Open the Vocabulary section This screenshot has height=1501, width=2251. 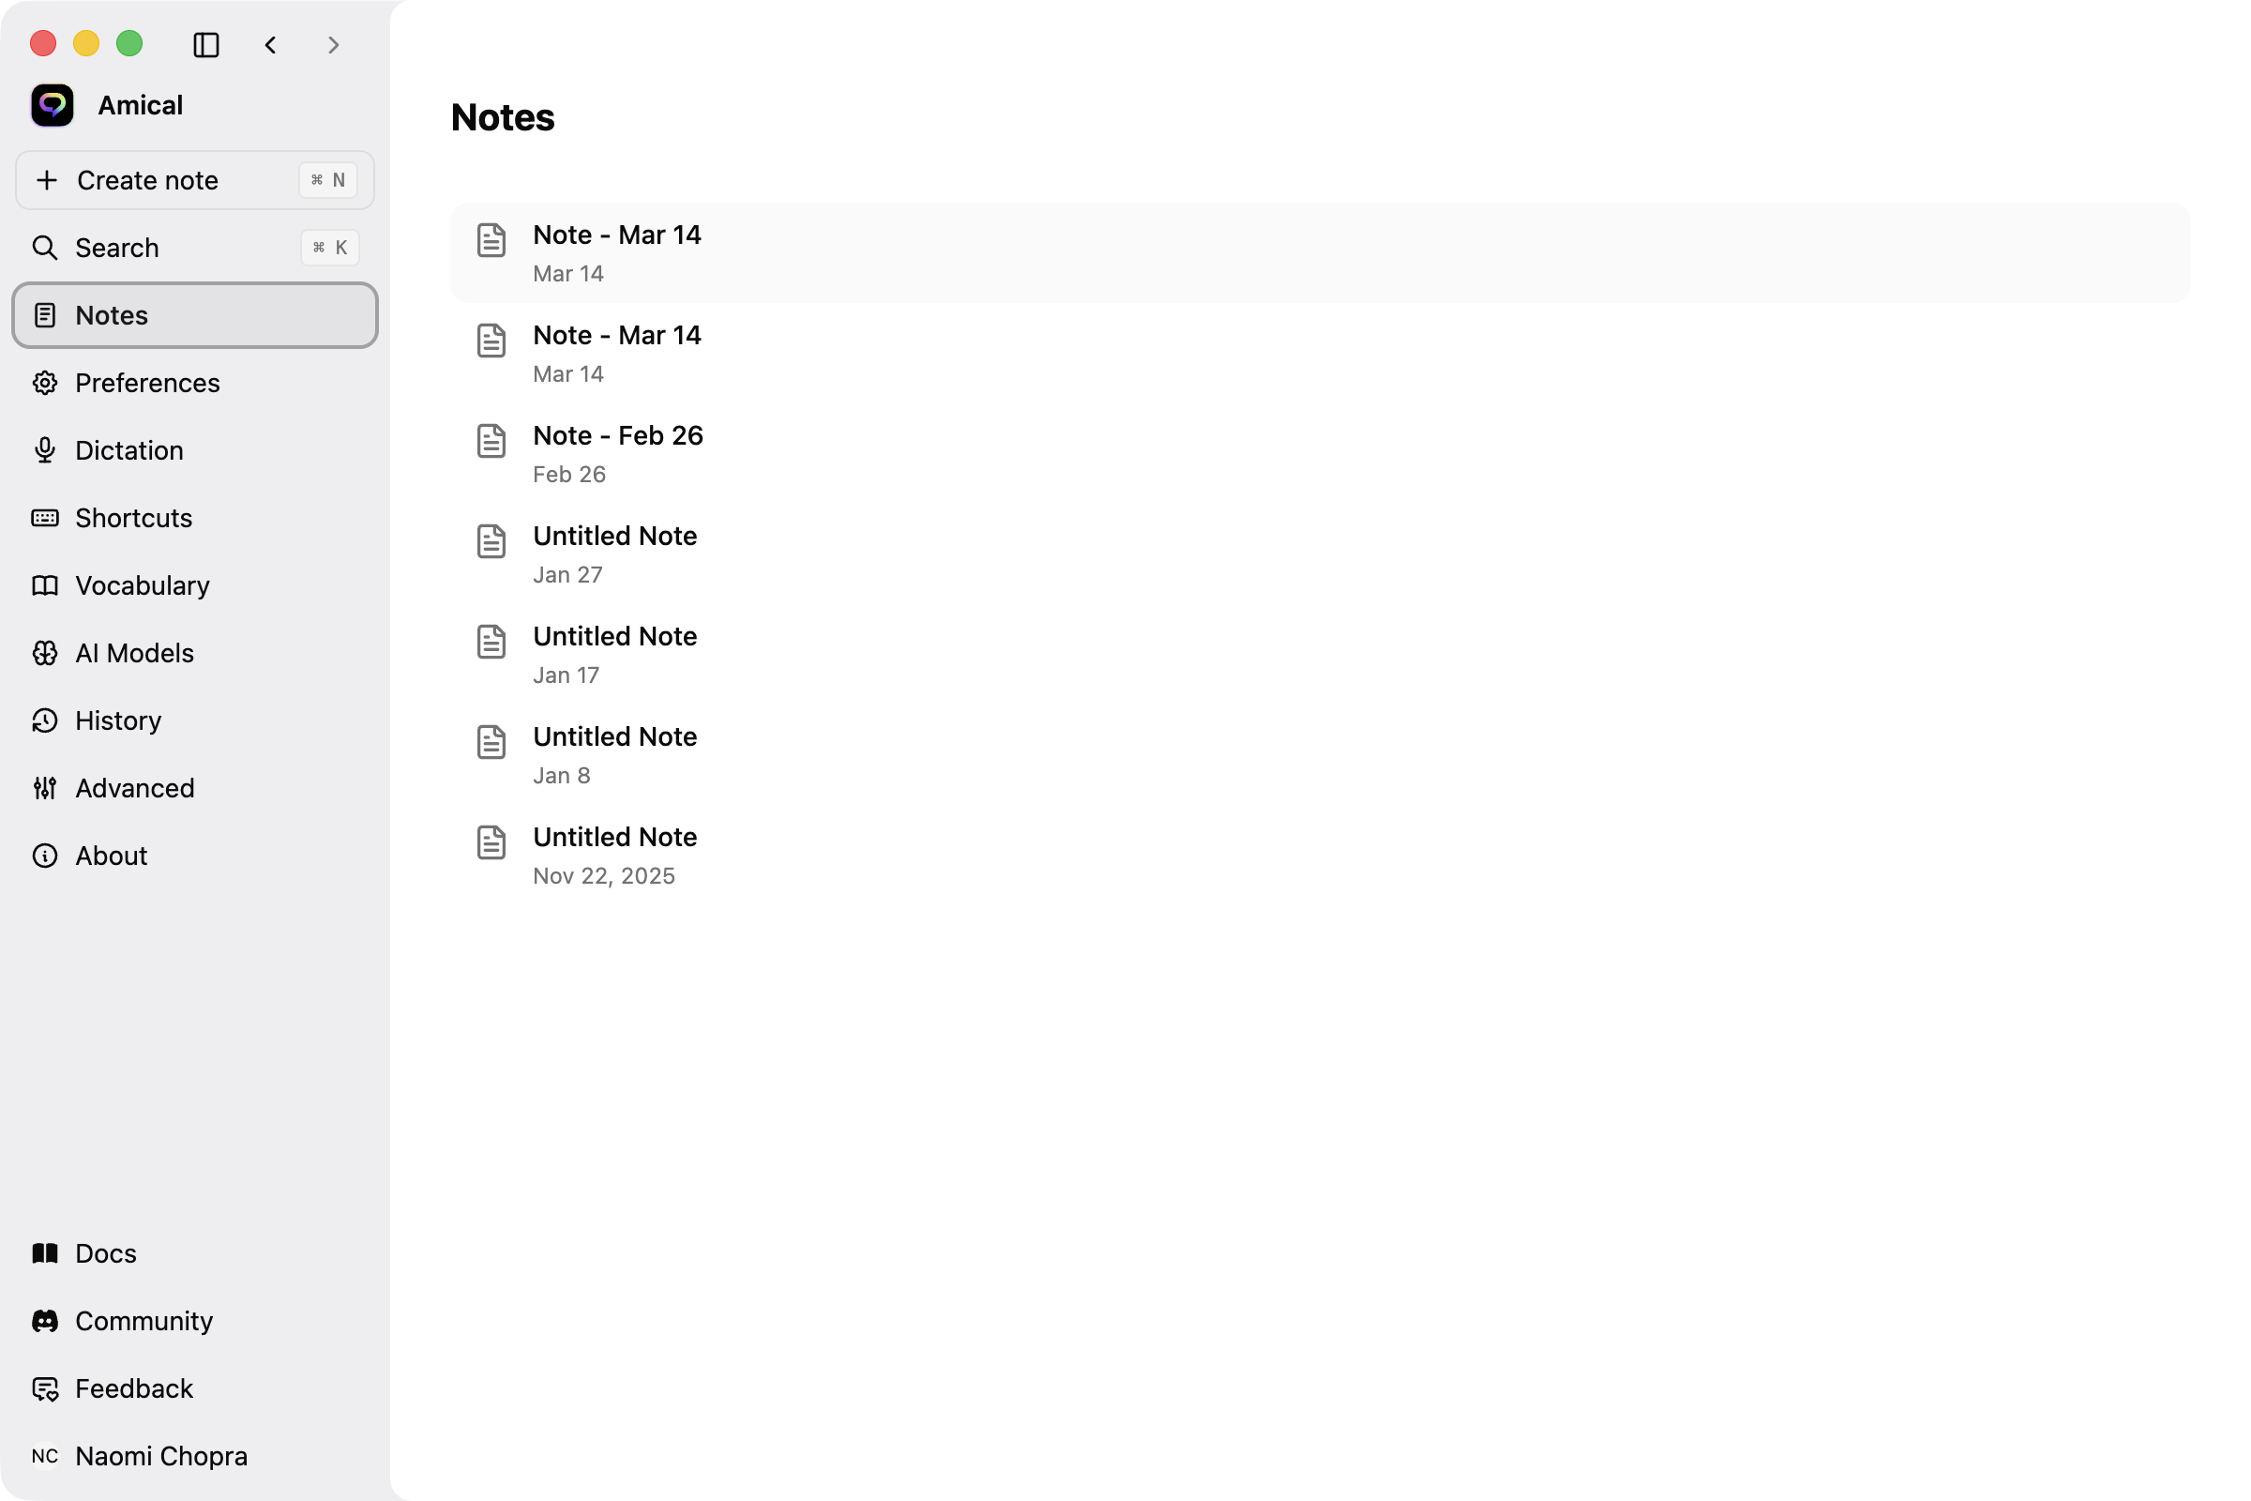(x=142, y=584)
